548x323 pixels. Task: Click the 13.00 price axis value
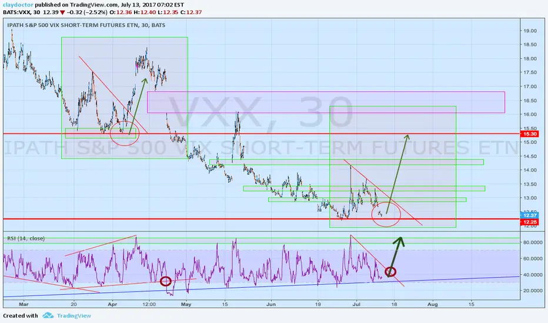[530, 198]
